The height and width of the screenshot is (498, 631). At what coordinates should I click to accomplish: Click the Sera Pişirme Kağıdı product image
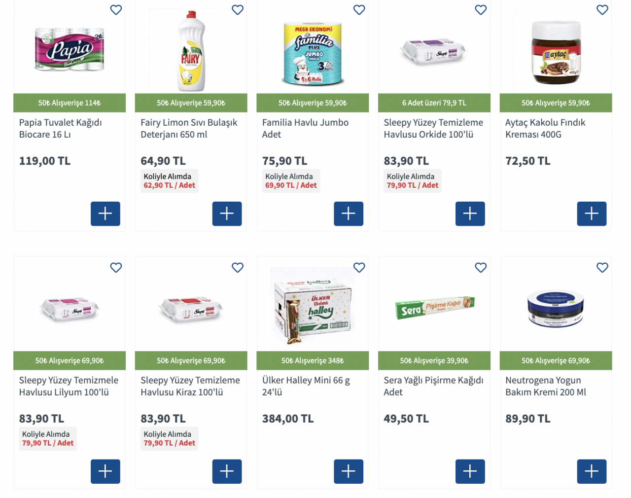434,309
